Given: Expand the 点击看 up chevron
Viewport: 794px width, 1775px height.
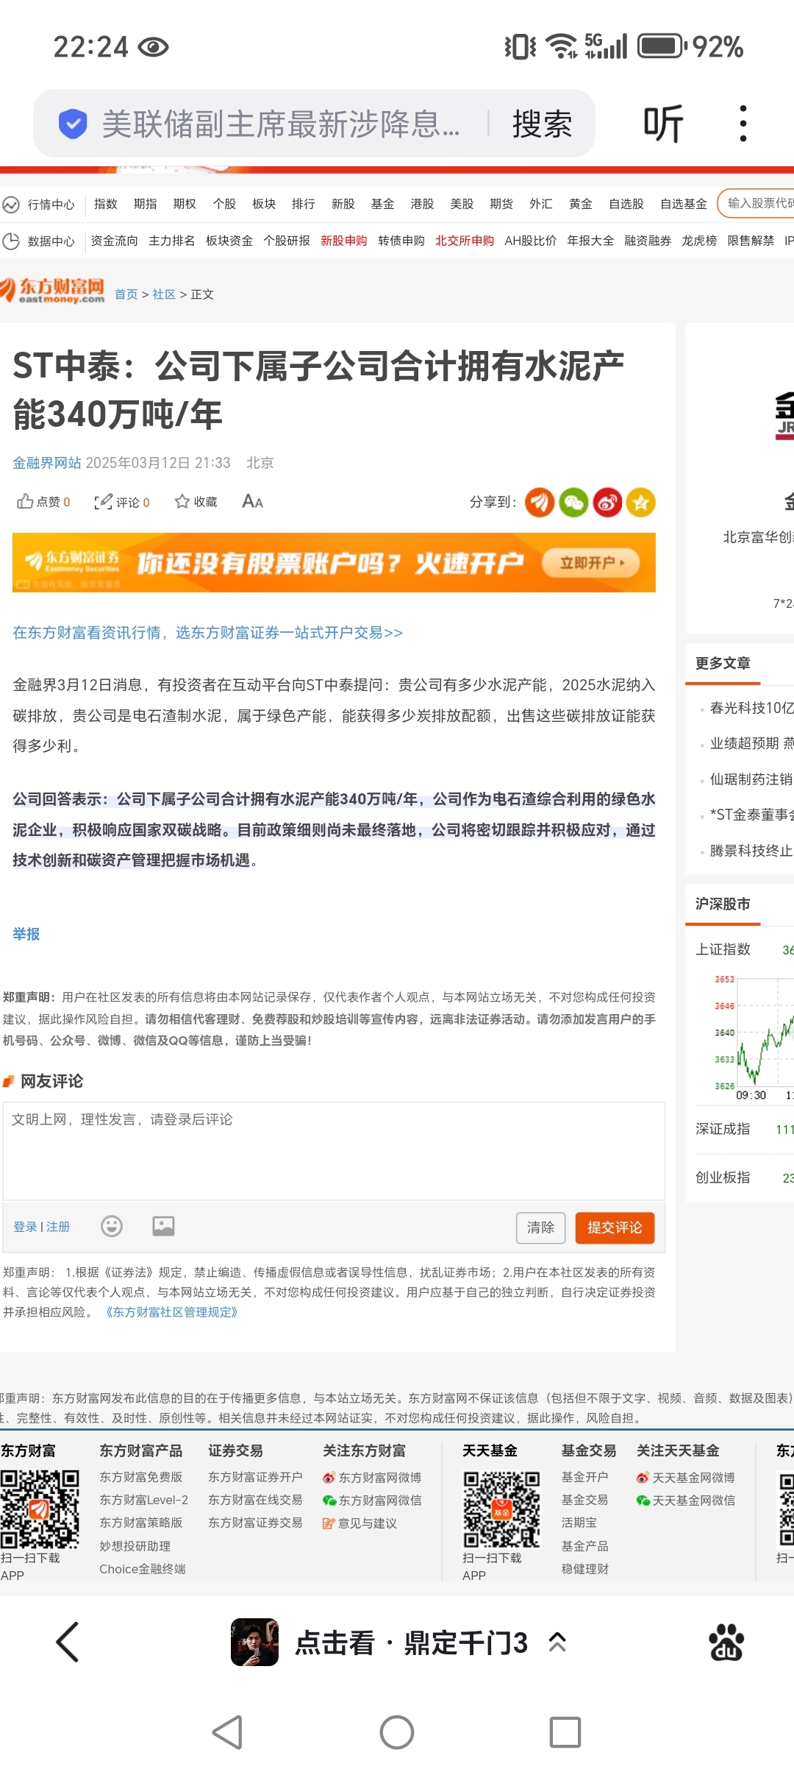Looking at the screenshot, I should click(x=557, y=1642).
